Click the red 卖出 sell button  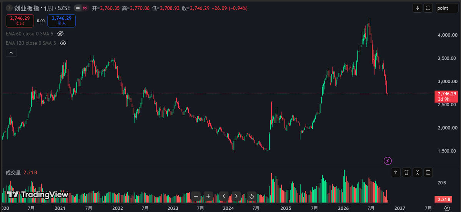20,21
